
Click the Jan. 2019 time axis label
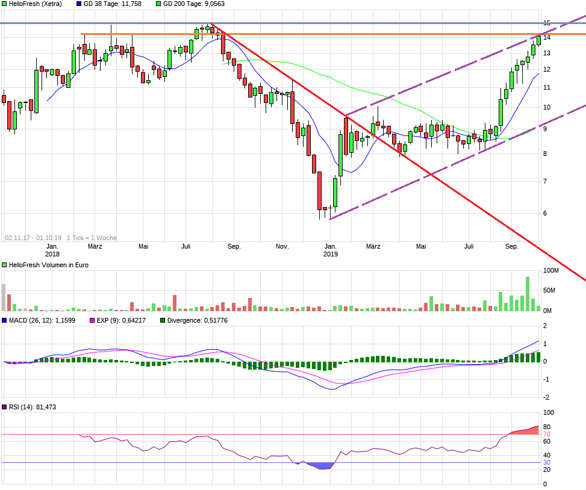[x=331, y=250]
